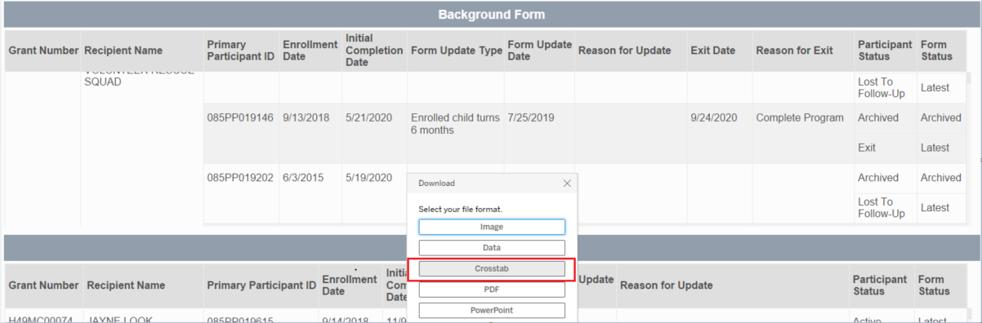Select enrollment date 6/3/2015
Image resolution: width=982 pixels, height=323 pixels.
click(x=303, y=178)
